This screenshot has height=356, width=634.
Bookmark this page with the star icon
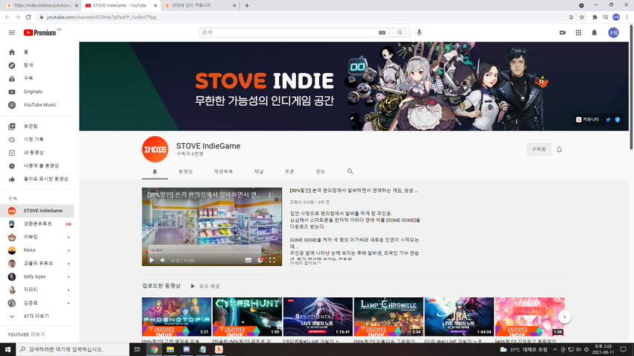click(582, 17)
